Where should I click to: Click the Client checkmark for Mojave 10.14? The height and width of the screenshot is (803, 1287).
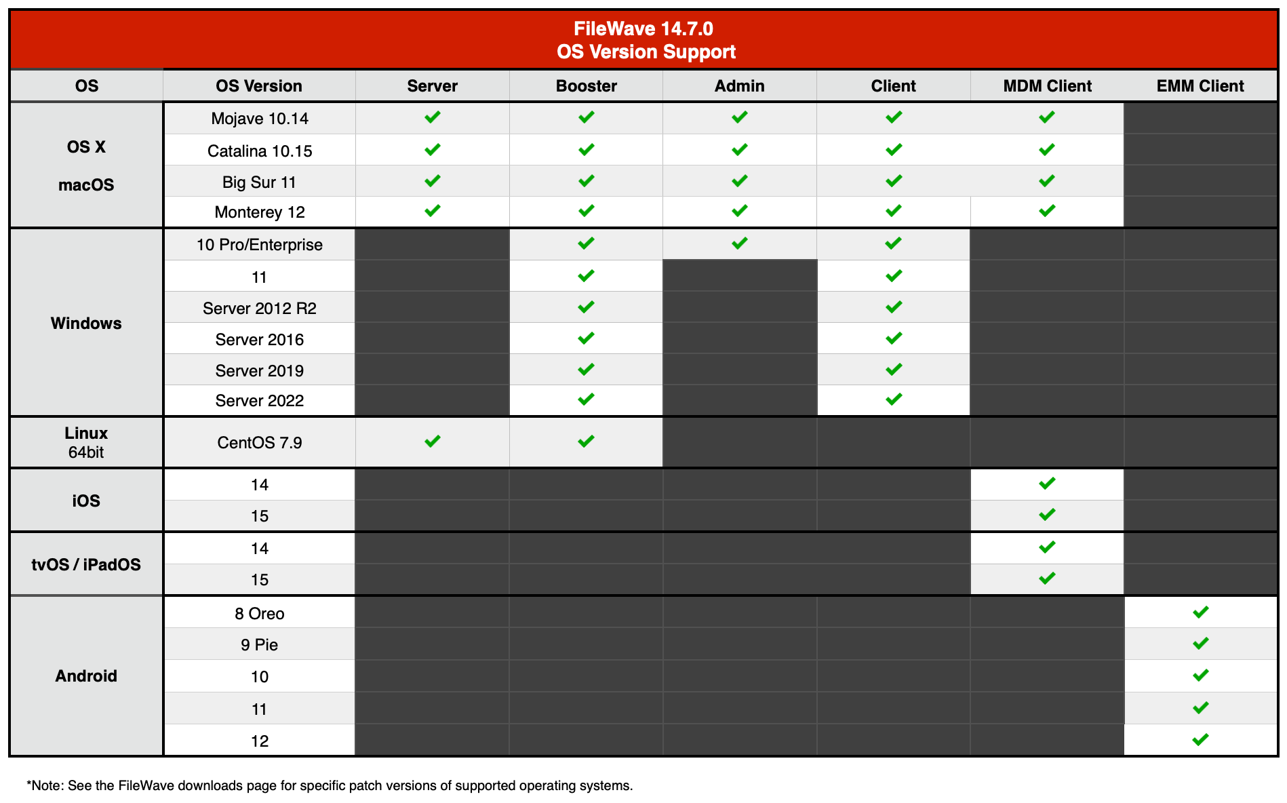click(x=894, y=117)
